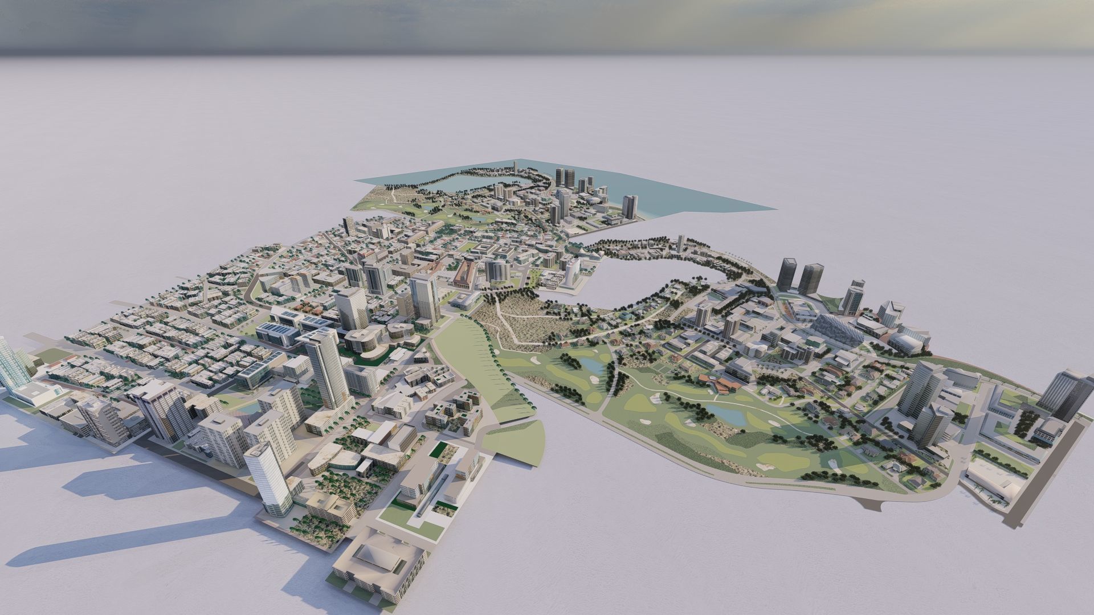
Task: Select the long red-brick building near the bay
Action: (x=467, y=274)
